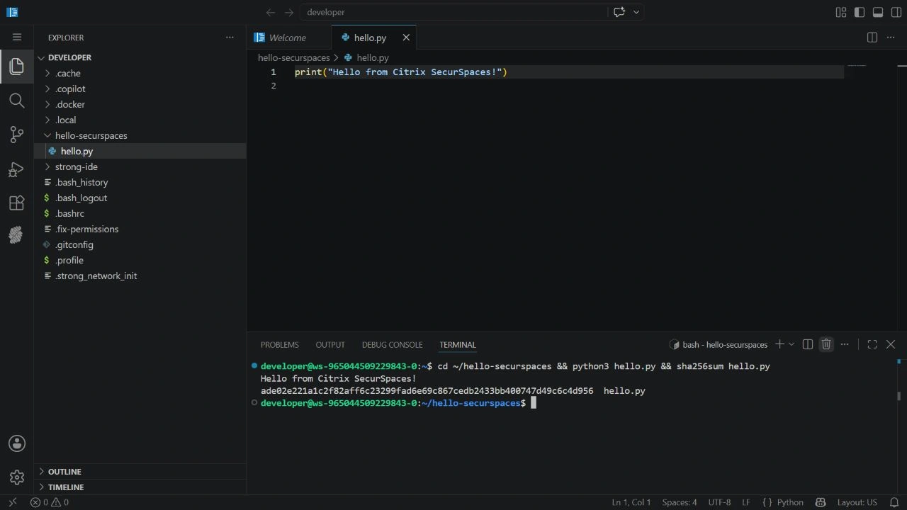This screenshot has width=907, height=510.
Task: Switch to the OUTPUT panel tab
Action: click(x=330, y=345)
